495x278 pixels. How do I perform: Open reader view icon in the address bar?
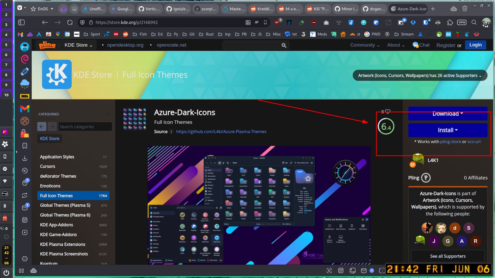click(x=257, y=22)
